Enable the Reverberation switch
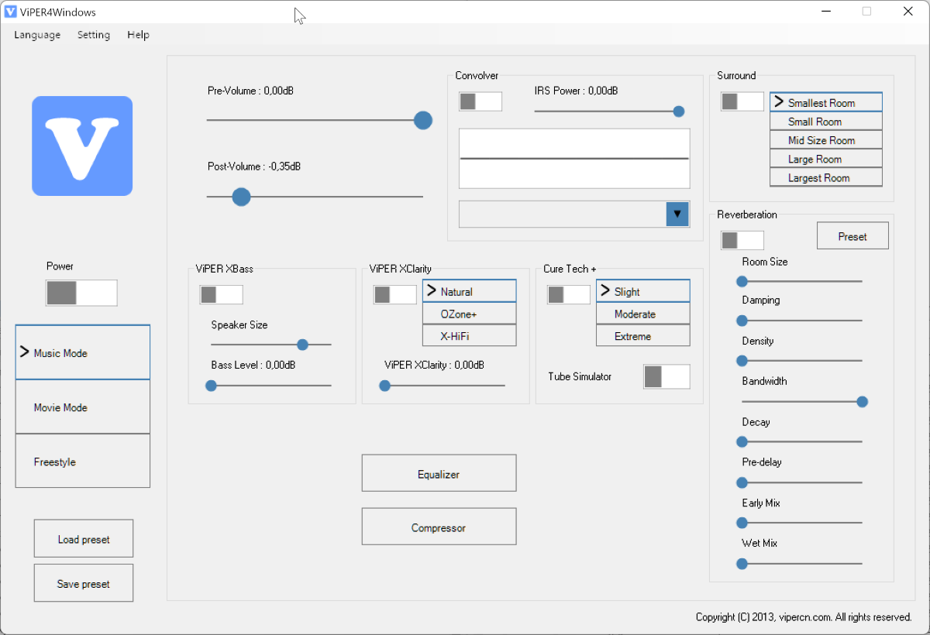930x635 pixels. (x=742, y=240)
